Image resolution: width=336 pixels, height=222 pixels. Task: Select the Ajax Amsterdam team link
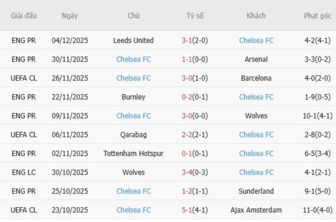coord(256,210)
